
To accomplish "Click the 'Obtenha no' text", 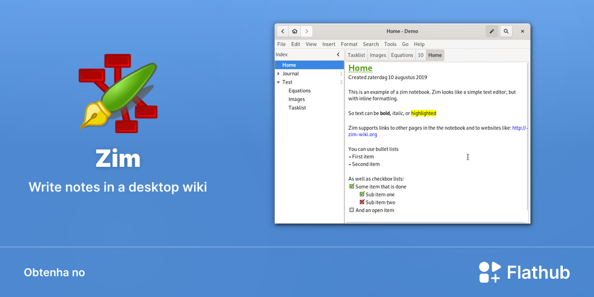I will point(54,273).
